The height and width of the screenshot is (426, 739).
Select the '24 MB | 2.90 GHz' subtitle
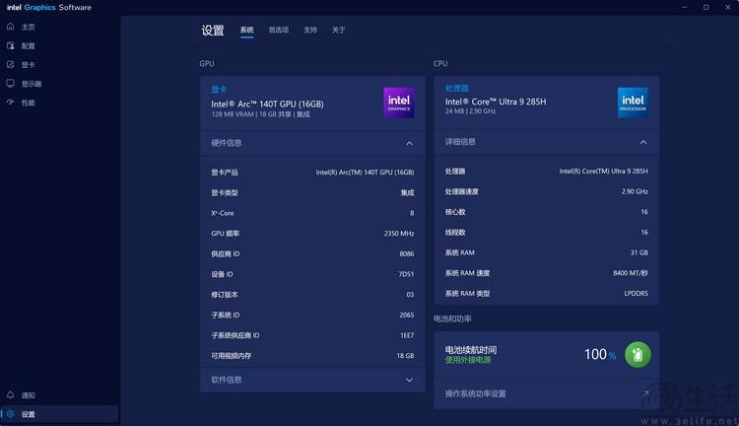(x=470, y=111)
